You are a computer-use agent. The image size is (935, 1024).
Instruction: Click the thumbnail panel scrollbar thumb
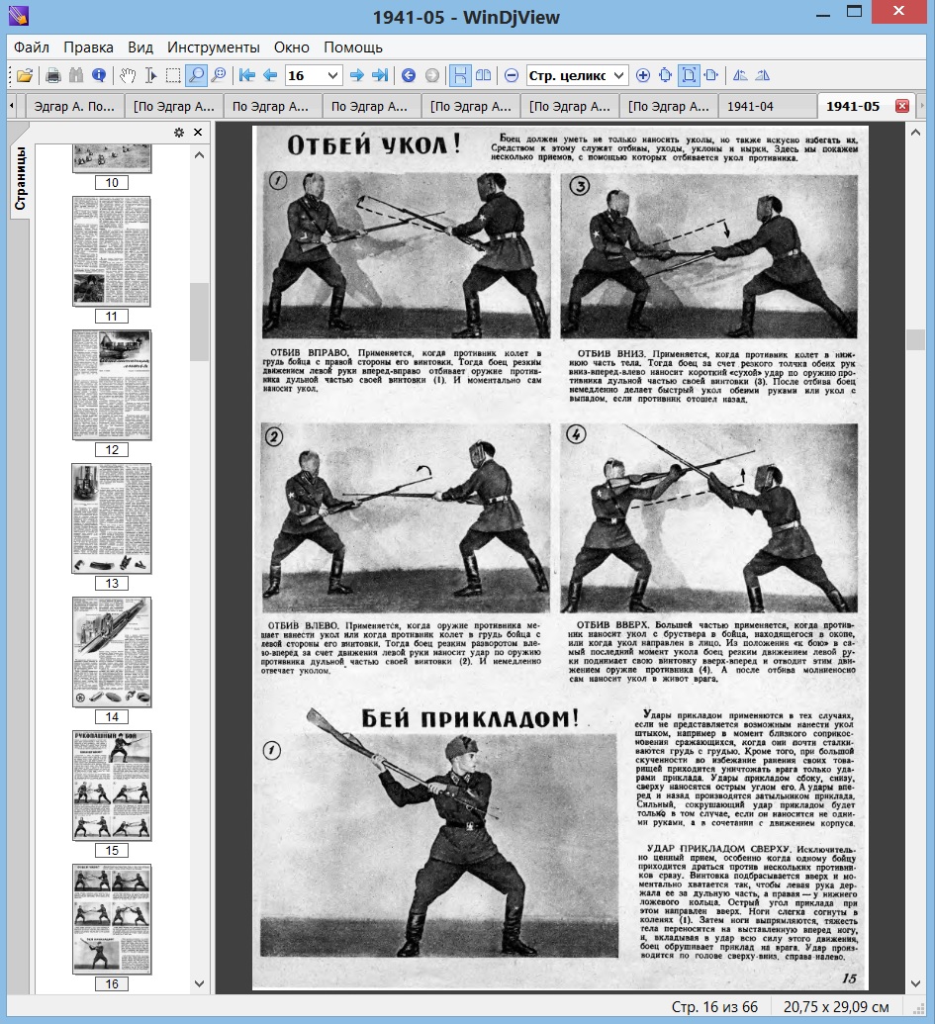click(x=200, y=322)
